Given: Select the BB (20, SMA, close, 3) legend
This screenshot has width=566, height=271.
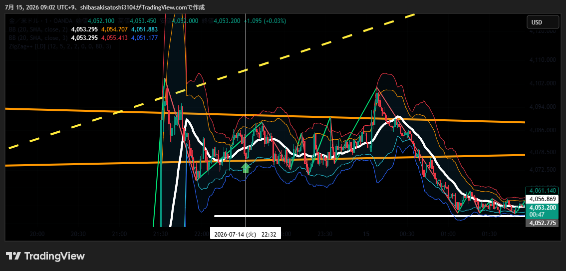Looking at the screenshot, I should (38, 37).
